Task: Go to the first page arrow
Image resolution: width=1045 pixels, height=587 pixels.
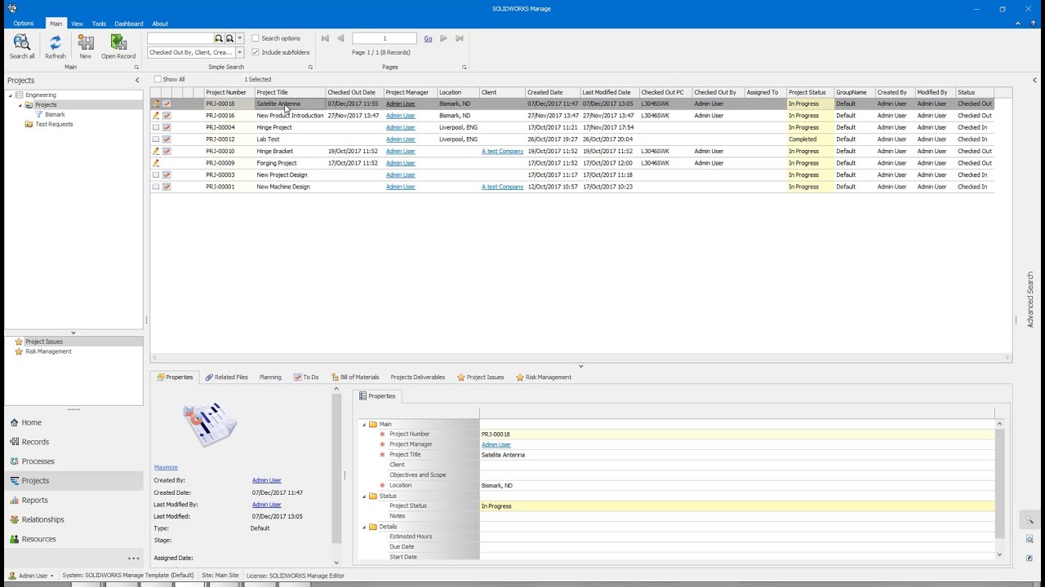Action: (x=325, y=38)
